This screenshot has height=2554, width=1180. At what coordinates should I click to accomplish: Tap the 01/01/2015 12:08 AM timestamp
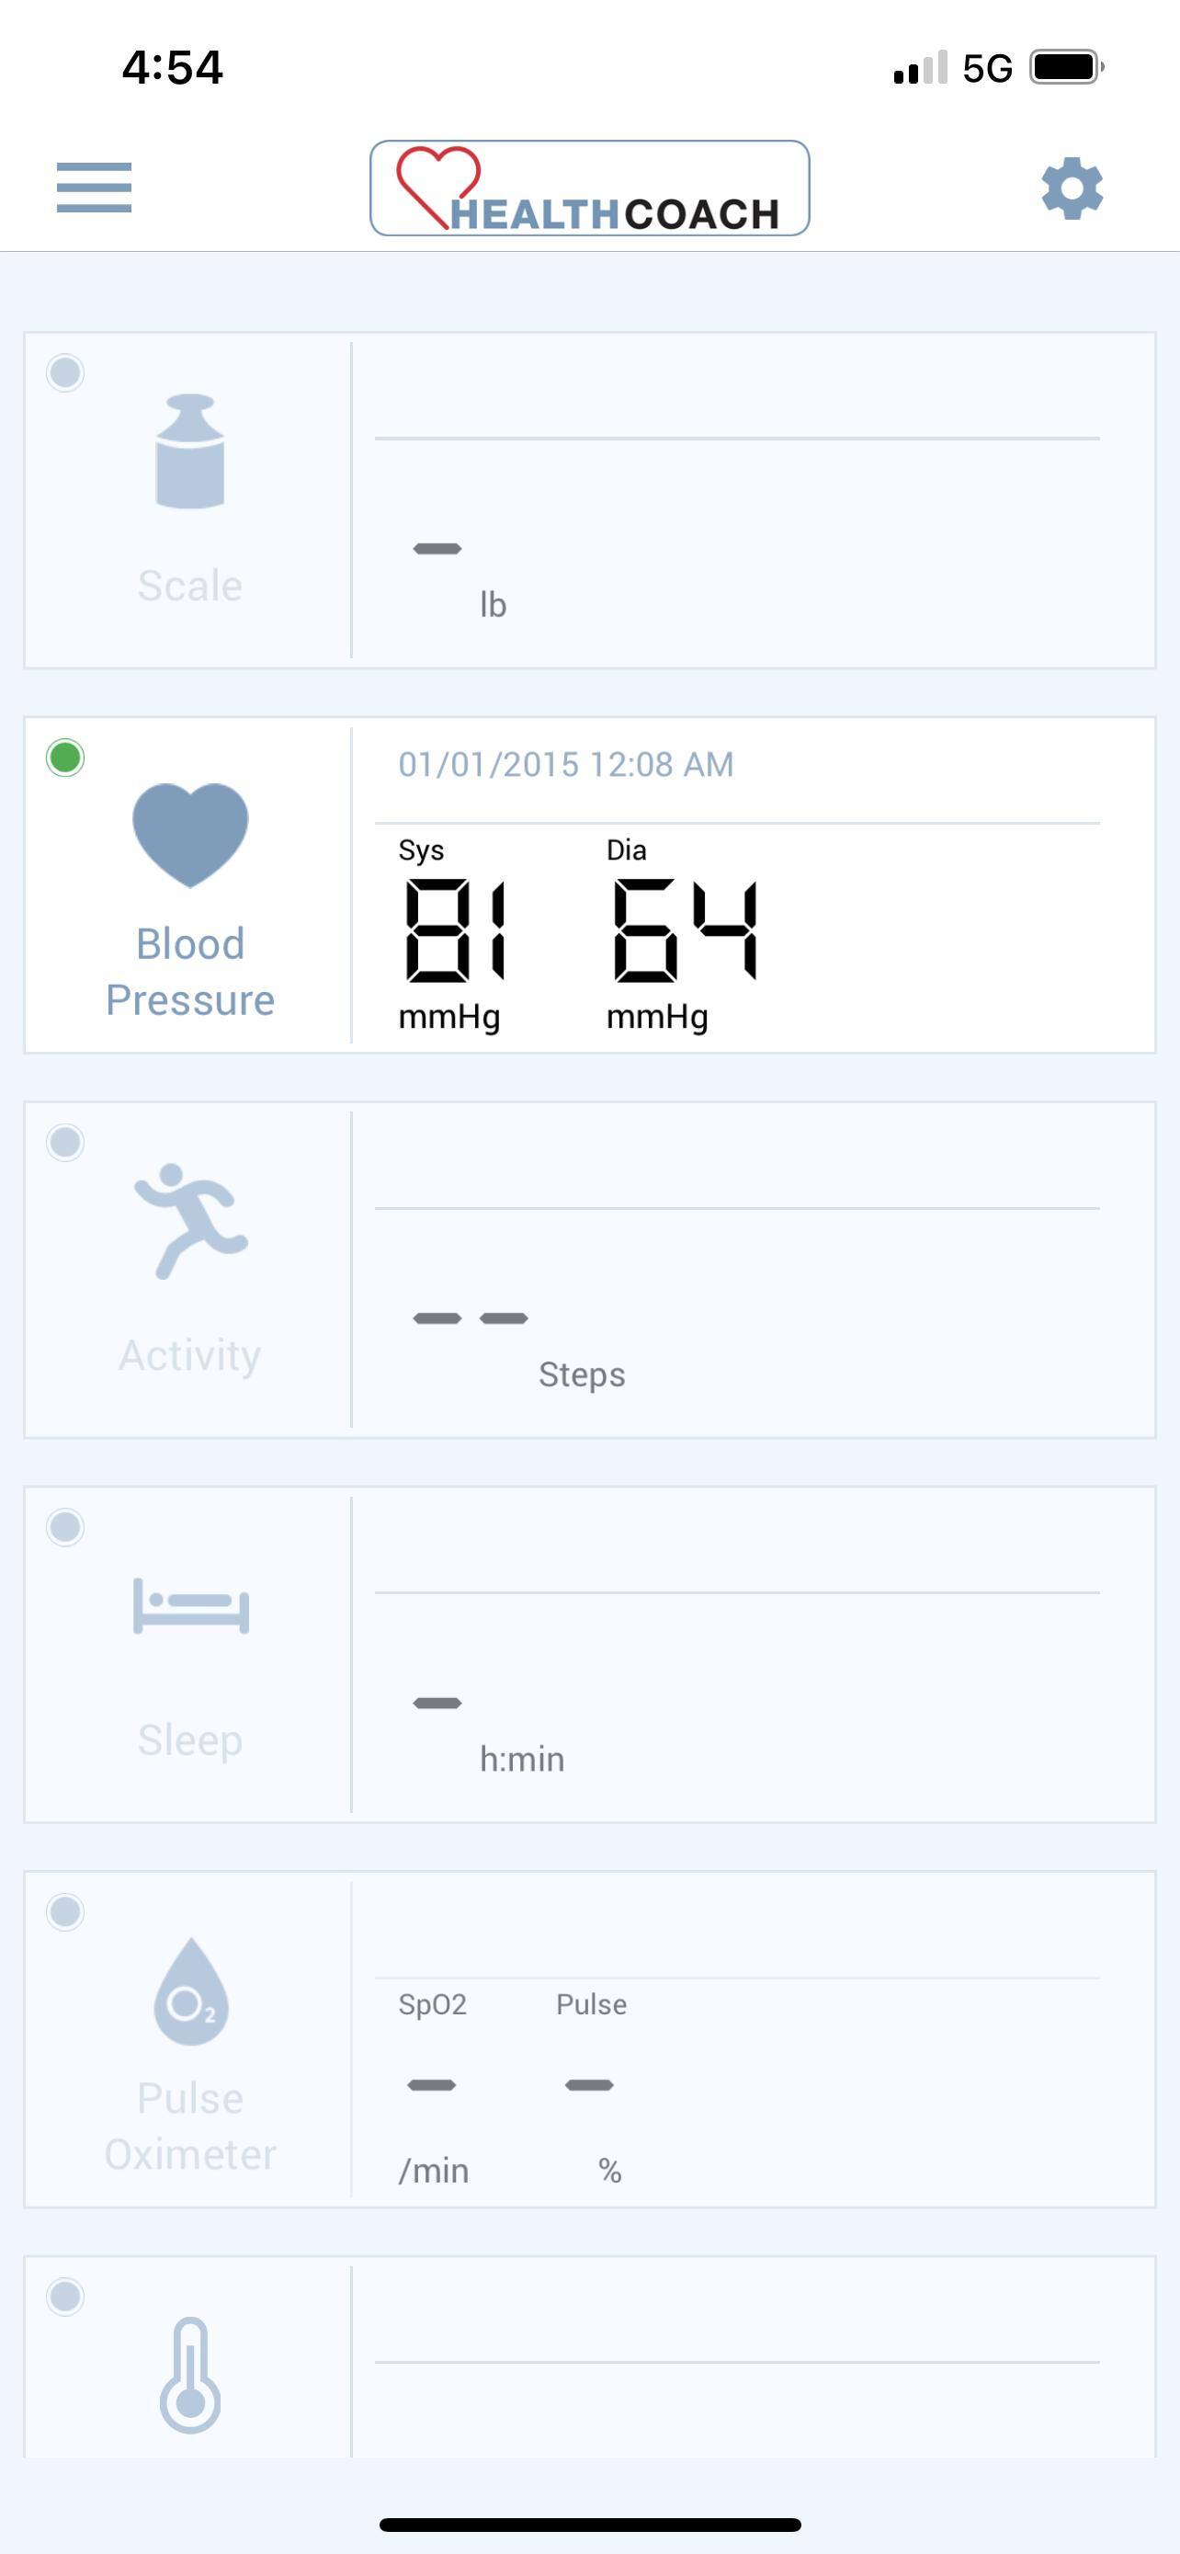(x=566, y=764)
